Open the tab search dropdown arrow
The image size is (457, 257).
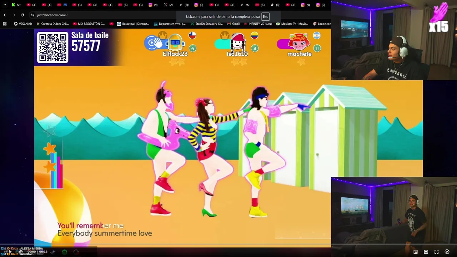pos(5,5)
